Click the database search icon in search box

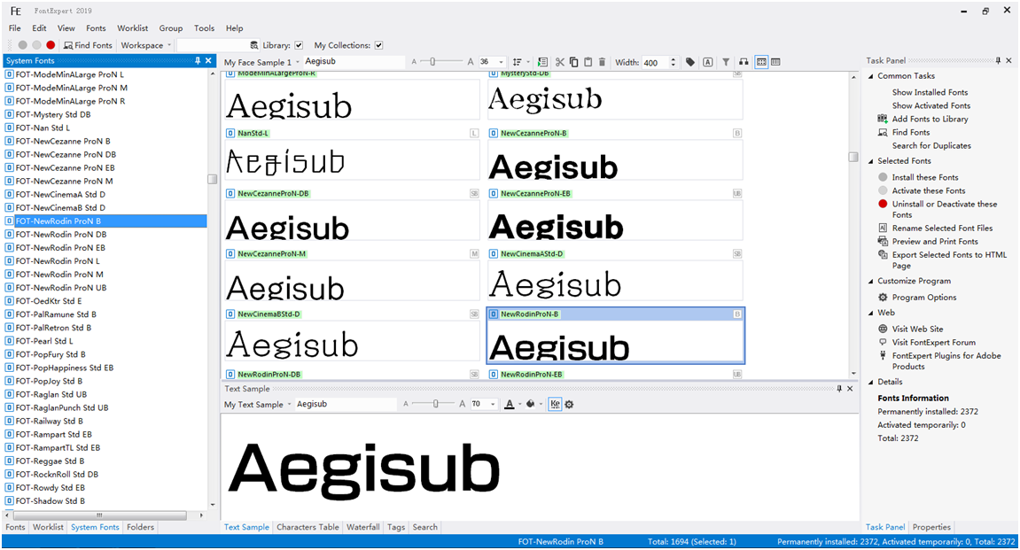click(x=254, y=45)
